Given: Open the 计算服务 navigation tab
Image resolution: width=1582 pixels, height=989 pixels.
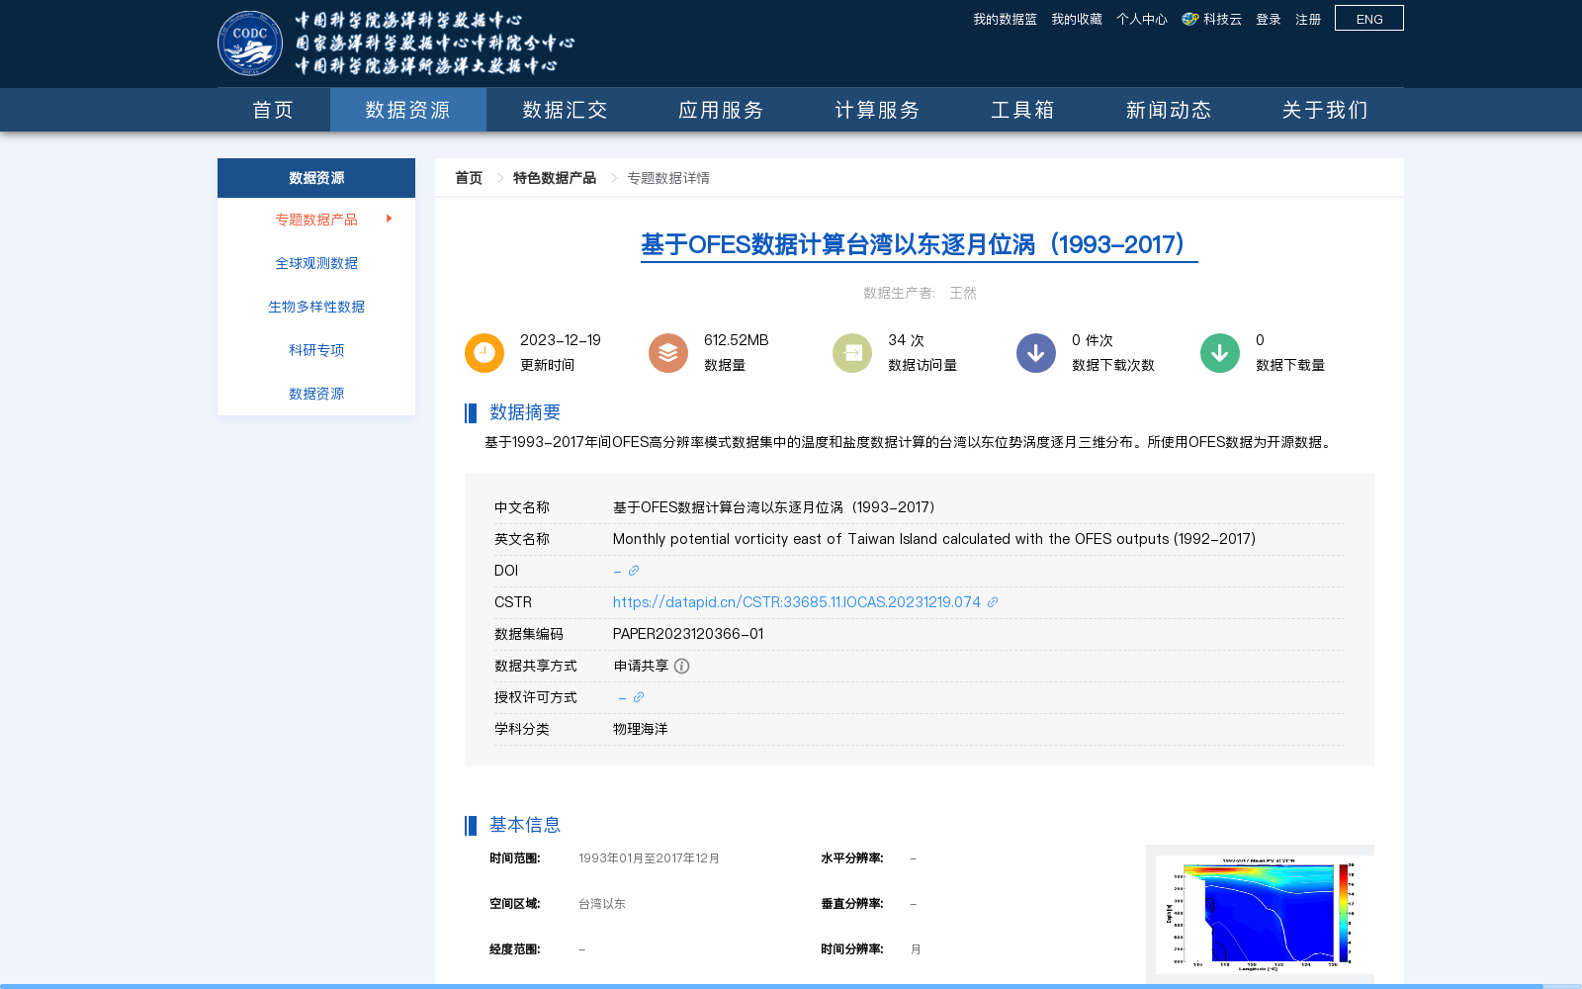Looking at the screenshot, I should tap(877, 110).
